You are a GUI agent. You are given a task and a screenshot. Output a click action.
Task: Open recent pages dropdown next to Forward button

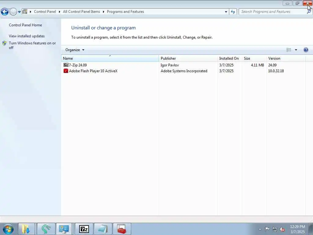point(19,12)
